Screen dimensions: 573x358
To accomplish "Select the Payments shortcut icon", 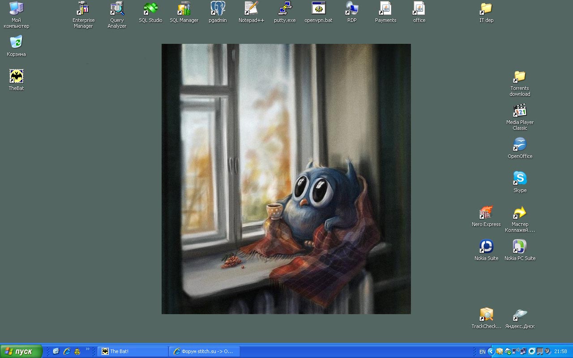I will point(385,12).
